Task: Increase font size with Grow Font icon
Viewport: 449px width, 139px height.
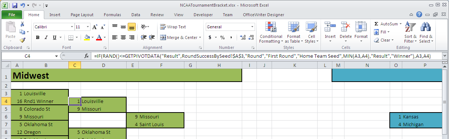Action: click(x=95, y=27)
